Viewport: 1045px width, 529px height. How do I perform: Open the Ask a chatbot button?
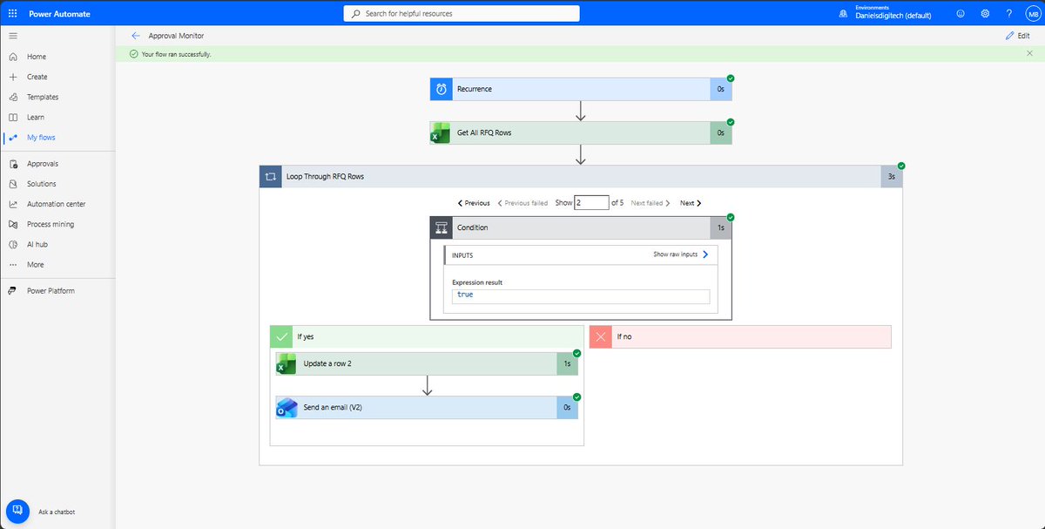pyautogui.click(x=18, y=512)
